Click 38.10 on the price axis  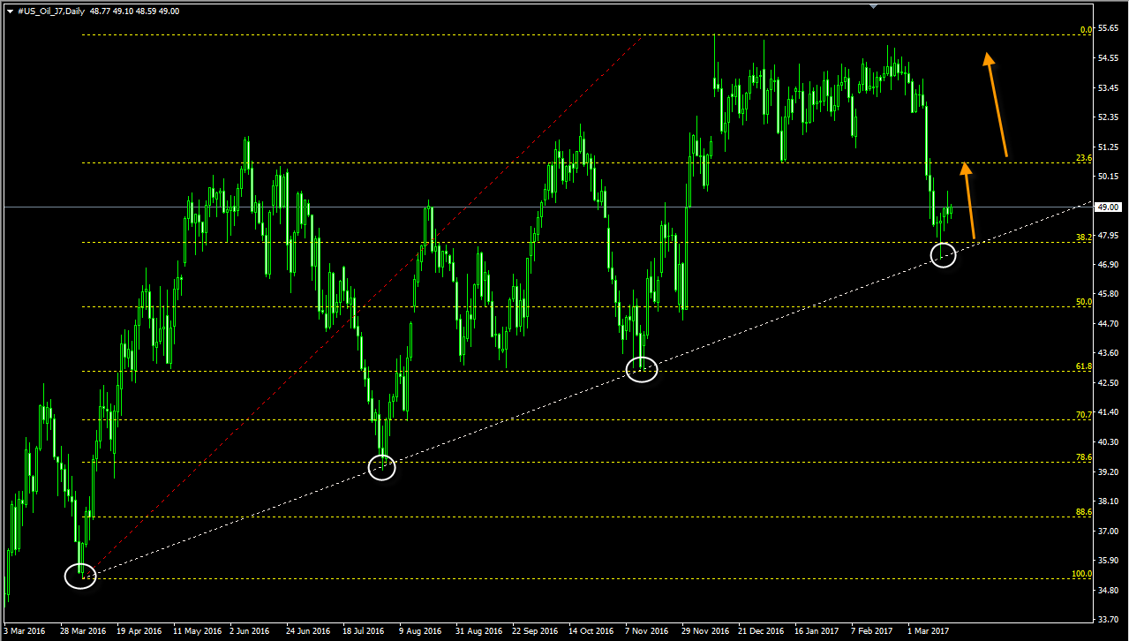tap(1108, 501)
